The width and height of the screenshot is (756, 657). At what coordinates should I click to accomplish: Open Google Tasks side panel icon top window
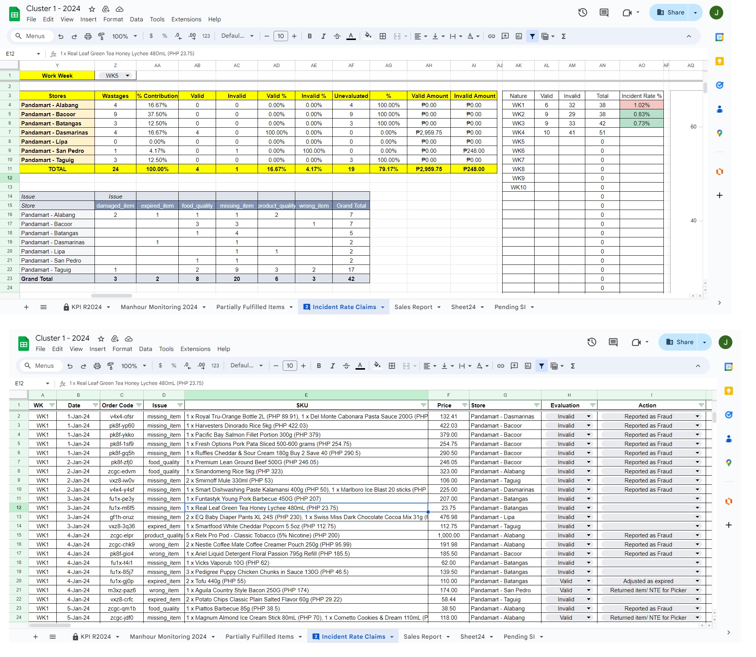pos(719,85)
